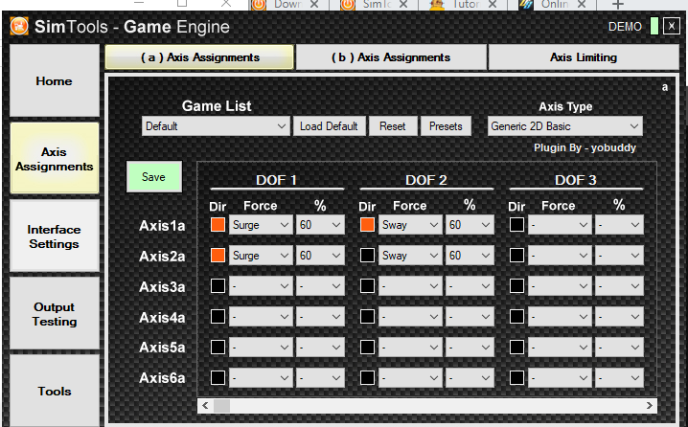This screenshot has width=688, height=427.
Task: Close the Down browser tab
Action: click(314, 5)
